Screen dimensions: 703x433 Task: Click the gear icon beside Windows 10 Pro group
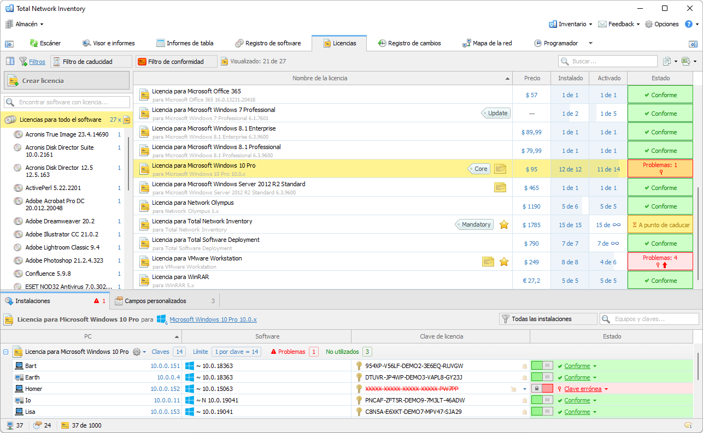[137, 352]
